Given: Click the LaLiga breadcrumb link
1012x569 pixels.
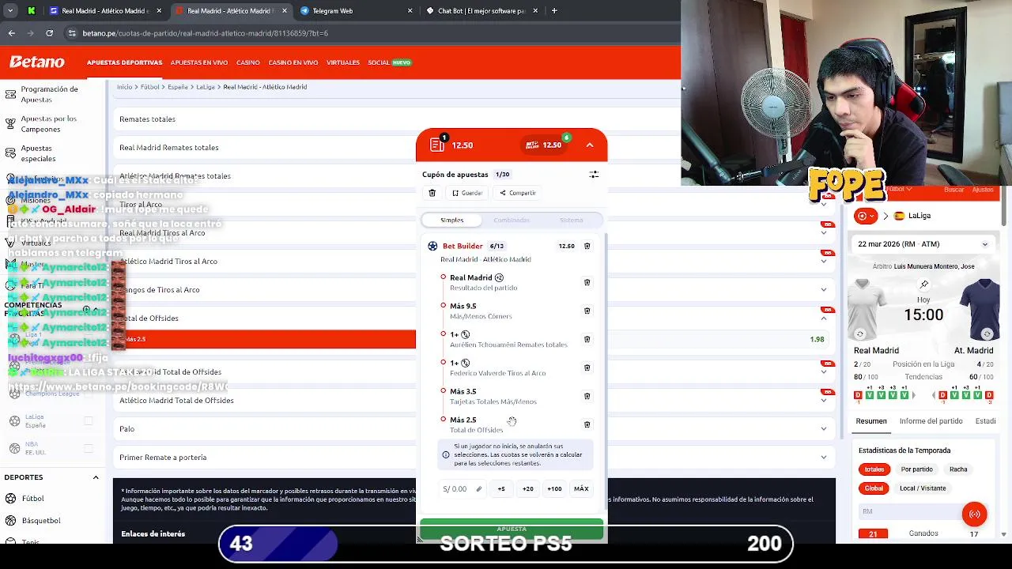Looking at the screenshot, I should tap(206, 87).
